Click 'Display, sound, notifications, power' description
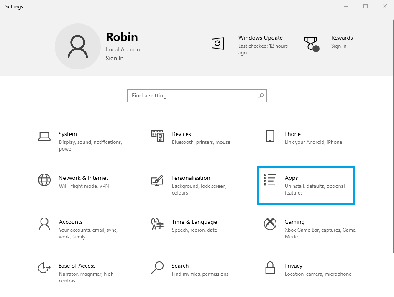The width and height of the screenshot is (394, 297). 90,146
